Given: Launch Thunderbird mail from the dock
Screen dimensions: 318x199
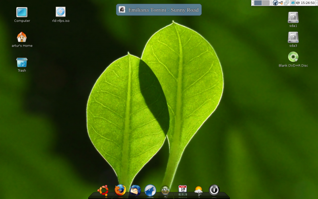Looking at the screenshot, I should point(135,190).
